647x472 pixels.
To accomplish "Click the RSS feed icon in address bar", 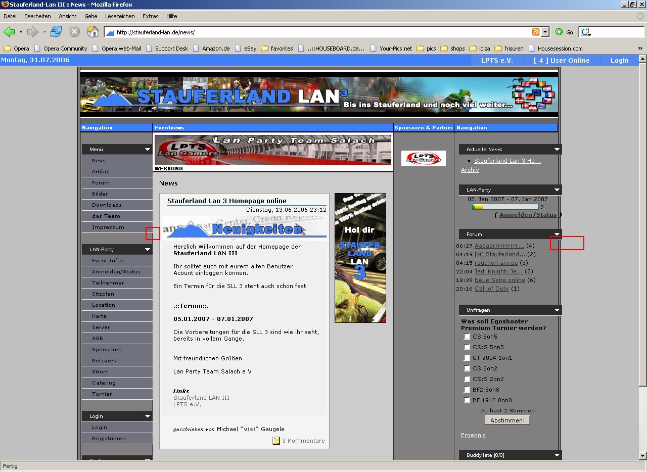I will click(536, 32).
